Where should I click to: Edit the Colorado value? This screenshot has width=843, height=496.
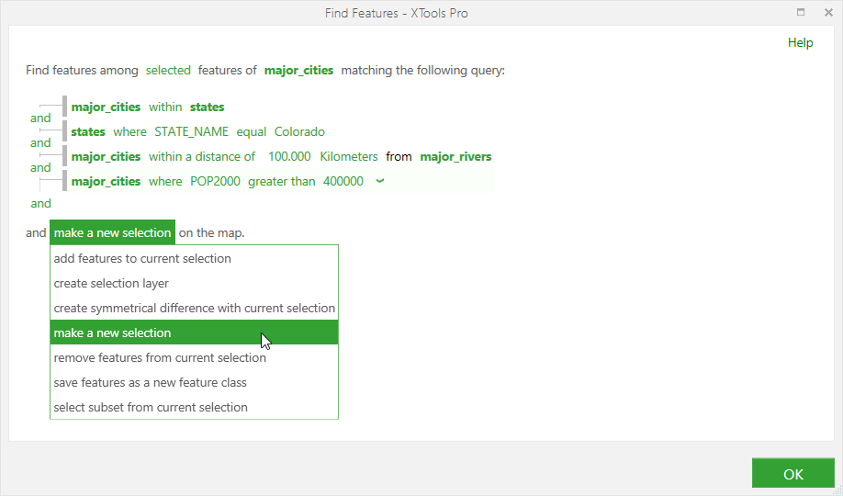click(x=299, y=131)
